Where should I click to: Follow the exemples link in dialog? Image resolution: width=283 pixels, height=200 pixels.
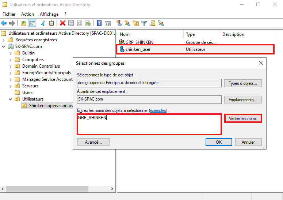pos(158,110)
